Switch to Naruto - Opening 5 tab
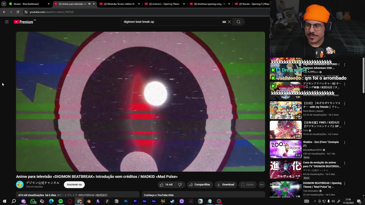 point(252,4)
